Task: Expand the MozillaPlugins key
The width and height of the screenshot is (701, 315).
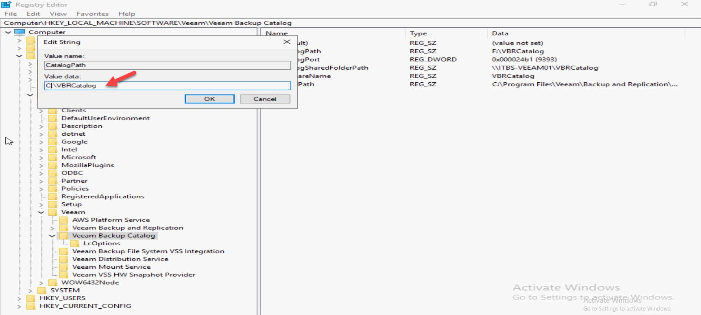Action: [x=41, y=165]
